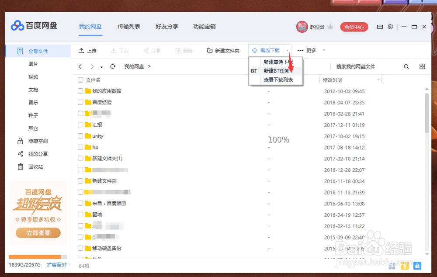437x277 pixels.
Task: Toggle the select-all 文件名 checkbox
Action: click(80, 80)
